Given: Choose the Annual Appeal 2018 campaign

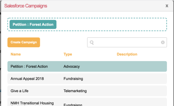Looking at the screenshot, I should pos(27,79).
